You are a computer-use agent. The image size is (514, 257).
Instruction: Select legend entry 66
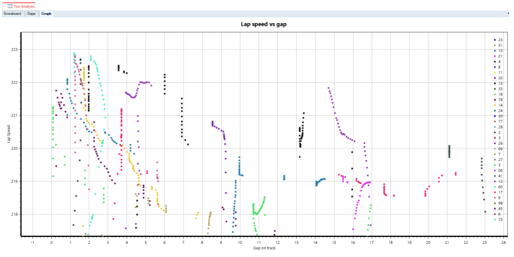[x=498, y=149]
